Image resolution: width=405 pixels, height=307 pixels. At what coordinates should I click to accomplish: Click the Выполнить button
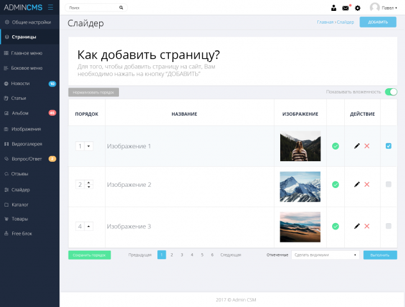point(380,255)
